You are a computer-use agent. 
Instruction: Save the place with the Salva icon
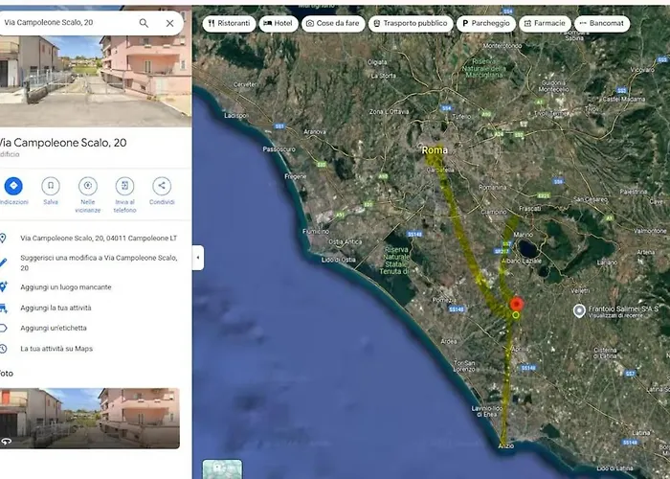tap(51, 186)
